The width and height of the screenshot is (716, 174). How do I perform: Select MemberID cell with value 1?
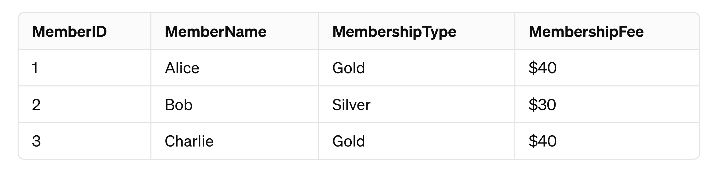(x=85, y=68)
